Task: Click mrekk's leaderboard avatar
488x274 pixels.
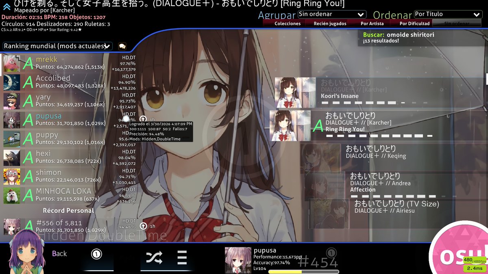Action: click(x=12, y=64)
